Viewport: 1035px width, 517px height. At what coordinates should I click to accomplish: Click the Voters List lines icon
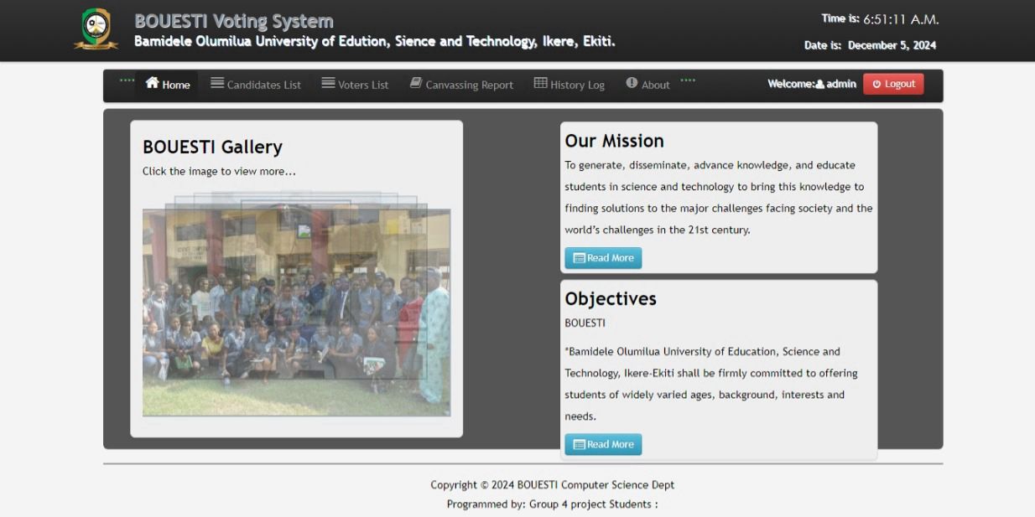(328, 83)
